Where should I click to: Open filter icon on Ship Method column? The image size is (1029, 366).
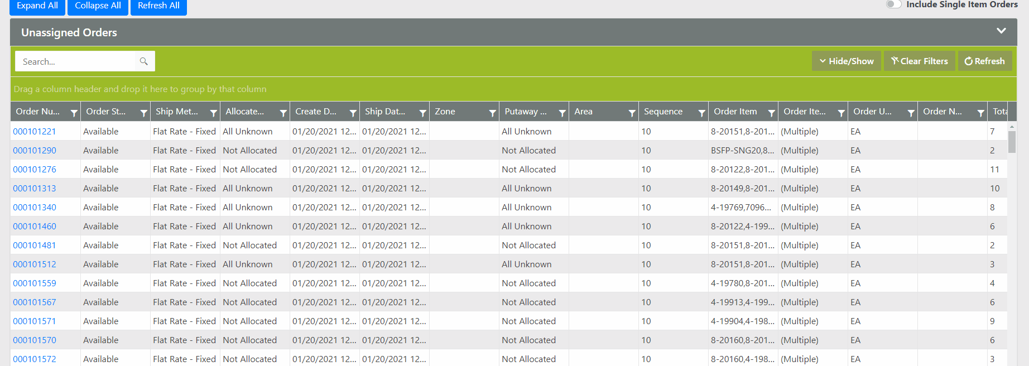[213, 113]
